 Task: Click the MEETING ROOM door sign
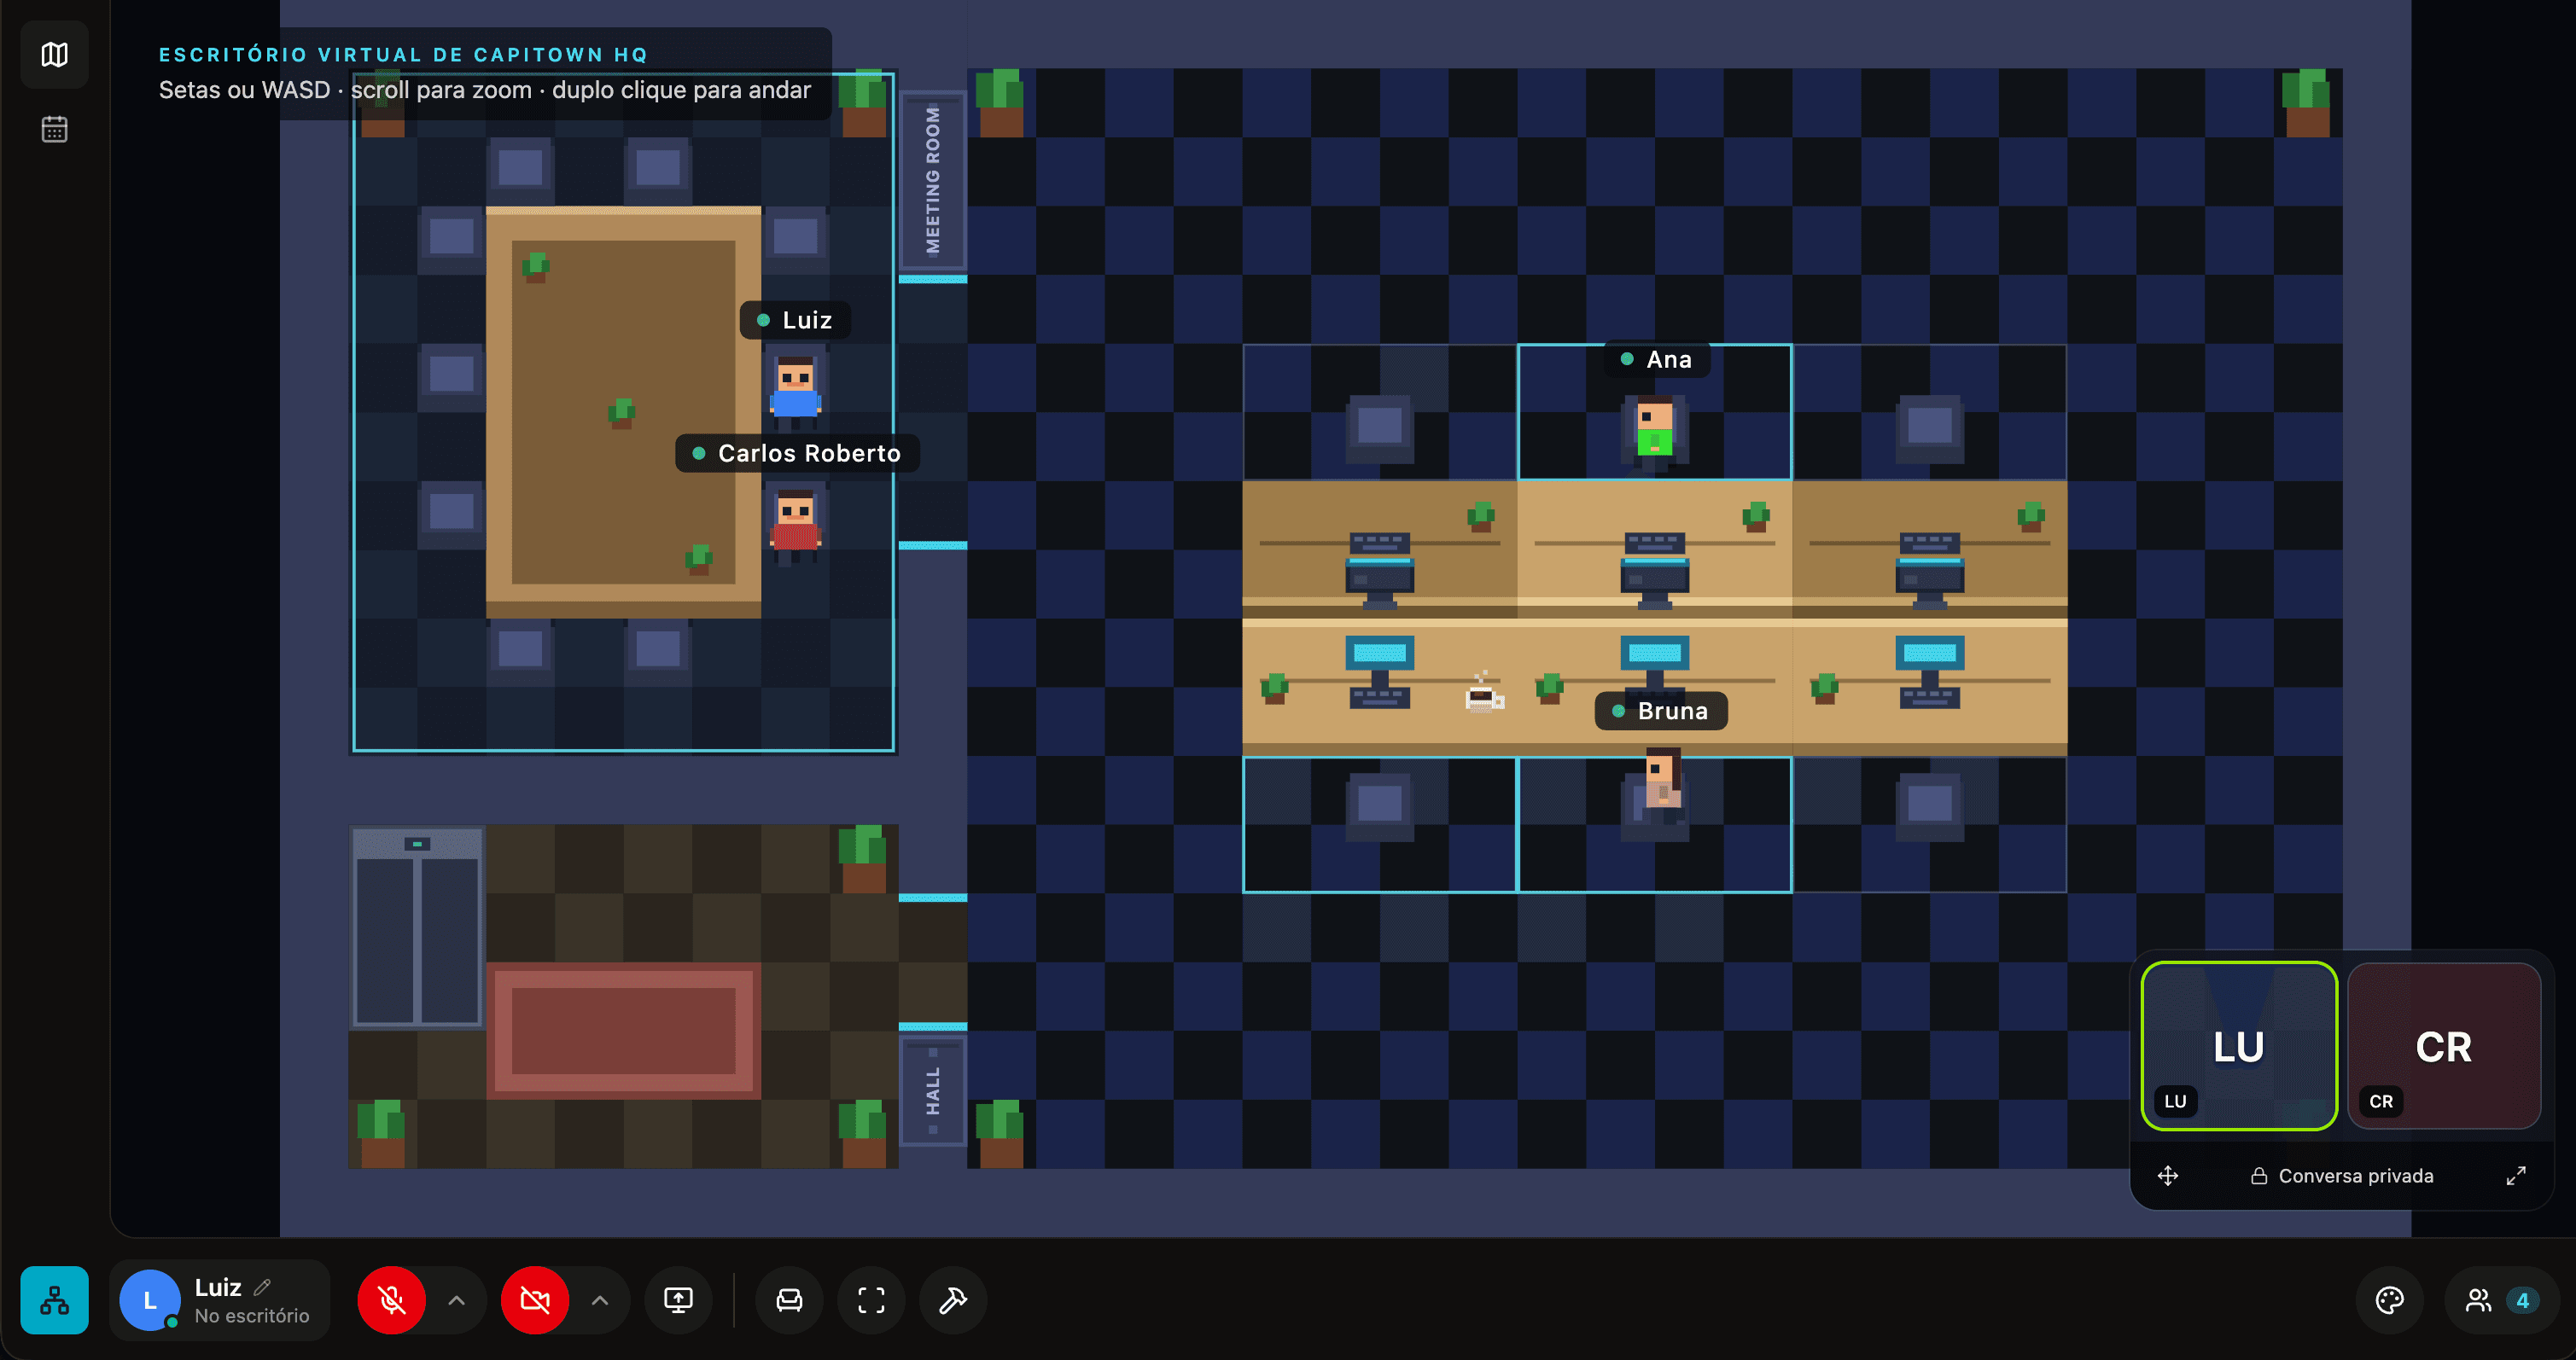pyautogui.click(x=932, y=180)
